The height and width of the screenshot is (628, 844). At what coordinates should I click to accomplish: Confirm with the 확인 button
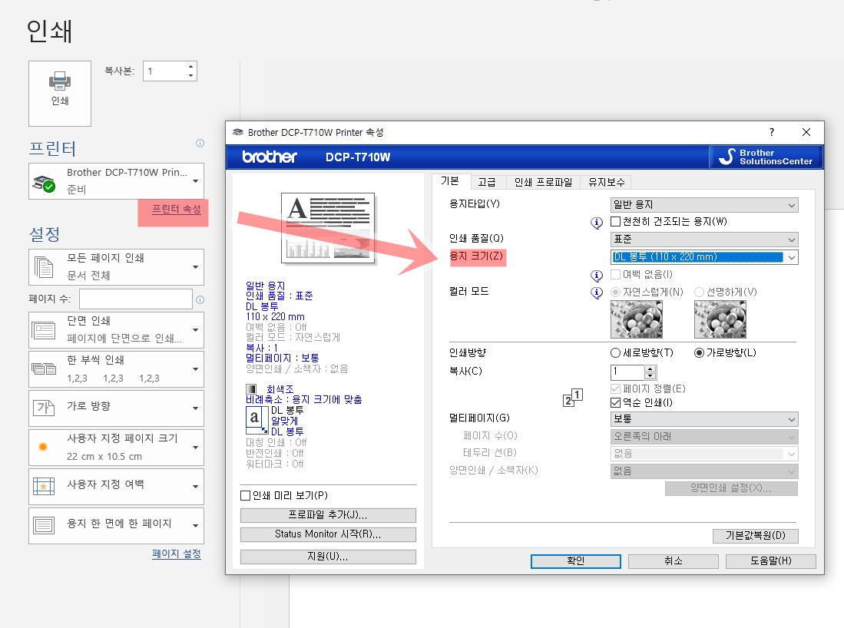pos(575,560)
